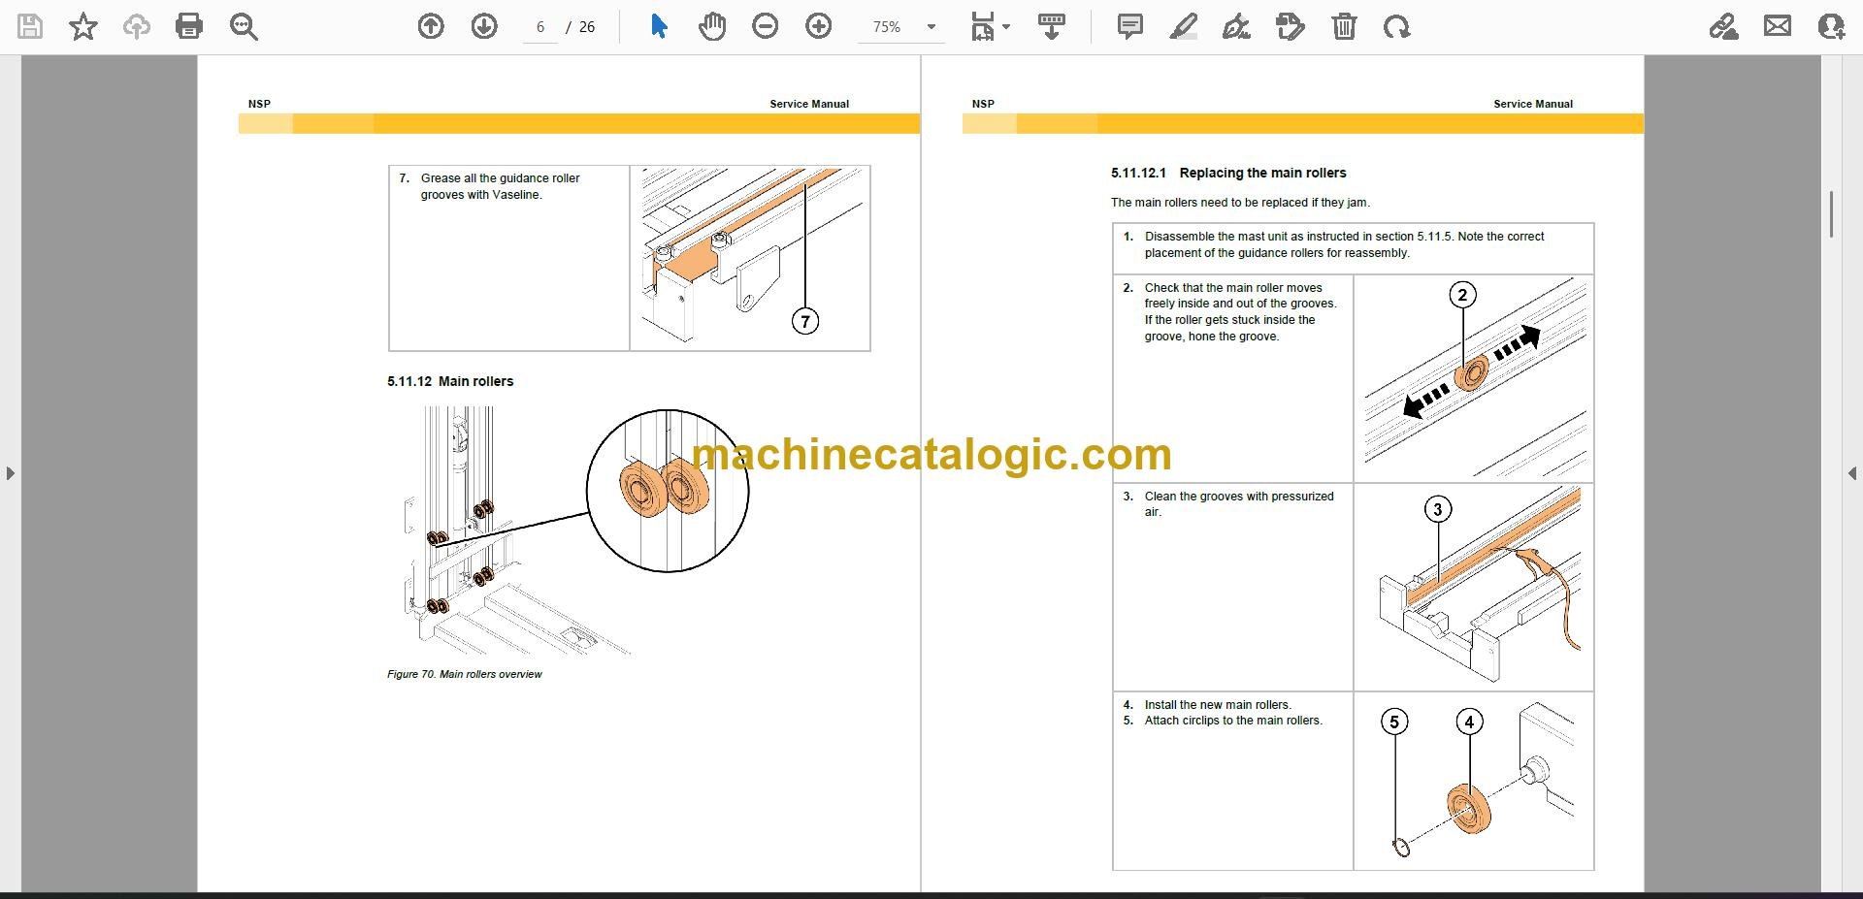The width and height of the screenshot is (1863, 899).
Task: Expand the right tools pane arrow
Action: tap(1851, 473)
